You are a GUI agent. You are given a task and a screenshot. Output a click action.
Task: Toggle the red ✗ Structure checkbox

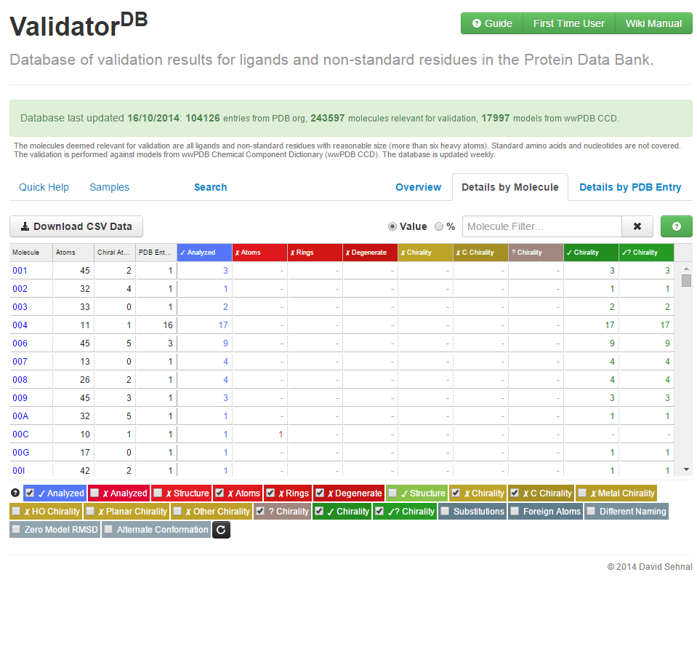point(158,493)
